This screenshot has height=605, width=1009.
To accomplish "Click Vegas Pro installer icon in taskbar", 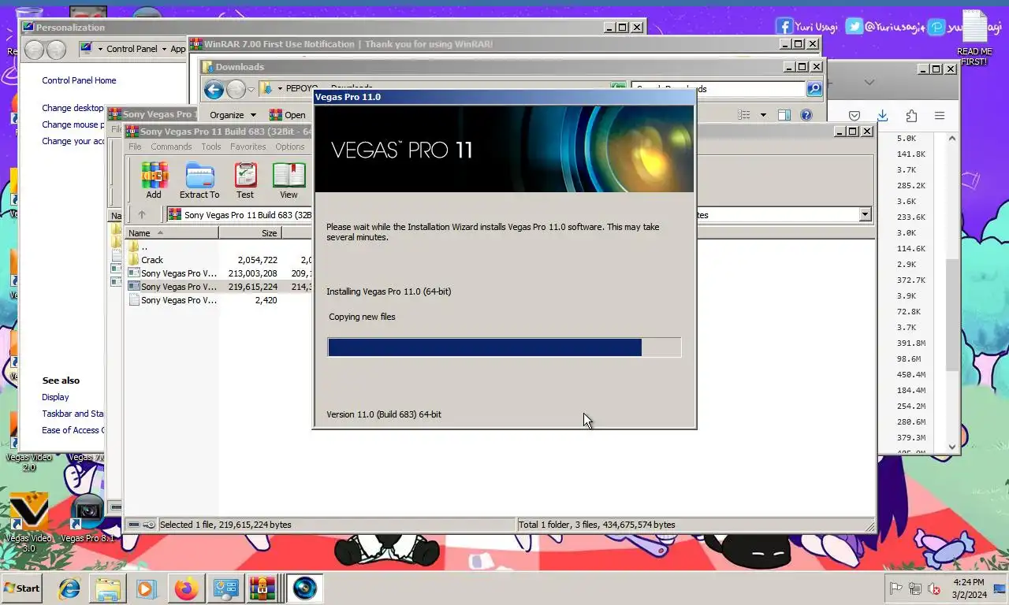I will 304,588.
